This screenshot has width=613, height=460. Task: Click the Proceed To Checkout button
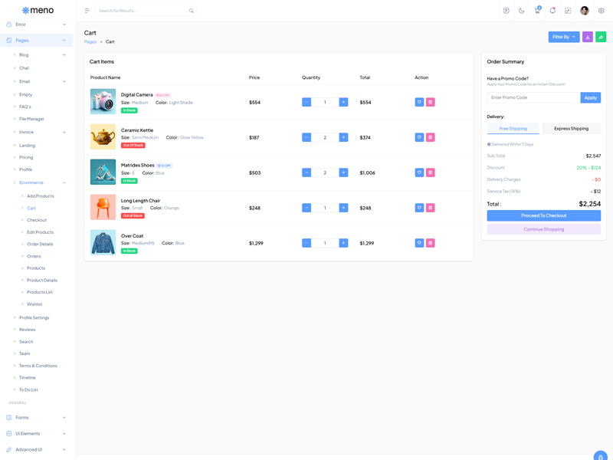point(543,215)
